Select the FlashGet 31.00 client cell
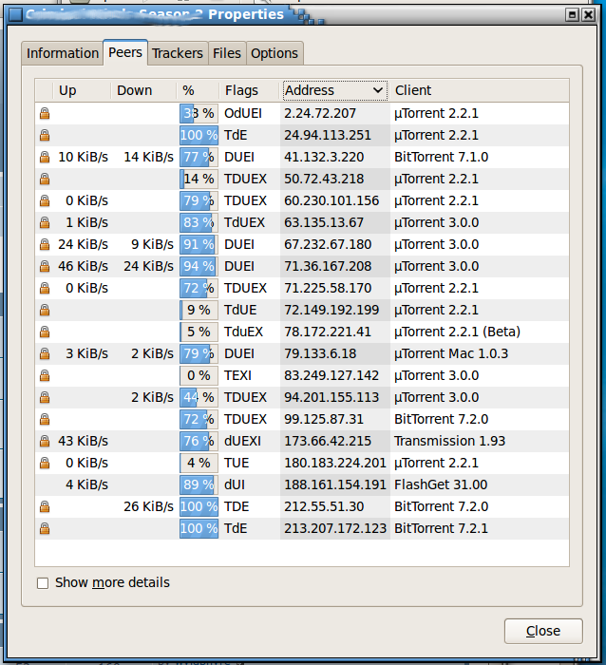Viewport: 606px width, 665px height. (441, 484)
